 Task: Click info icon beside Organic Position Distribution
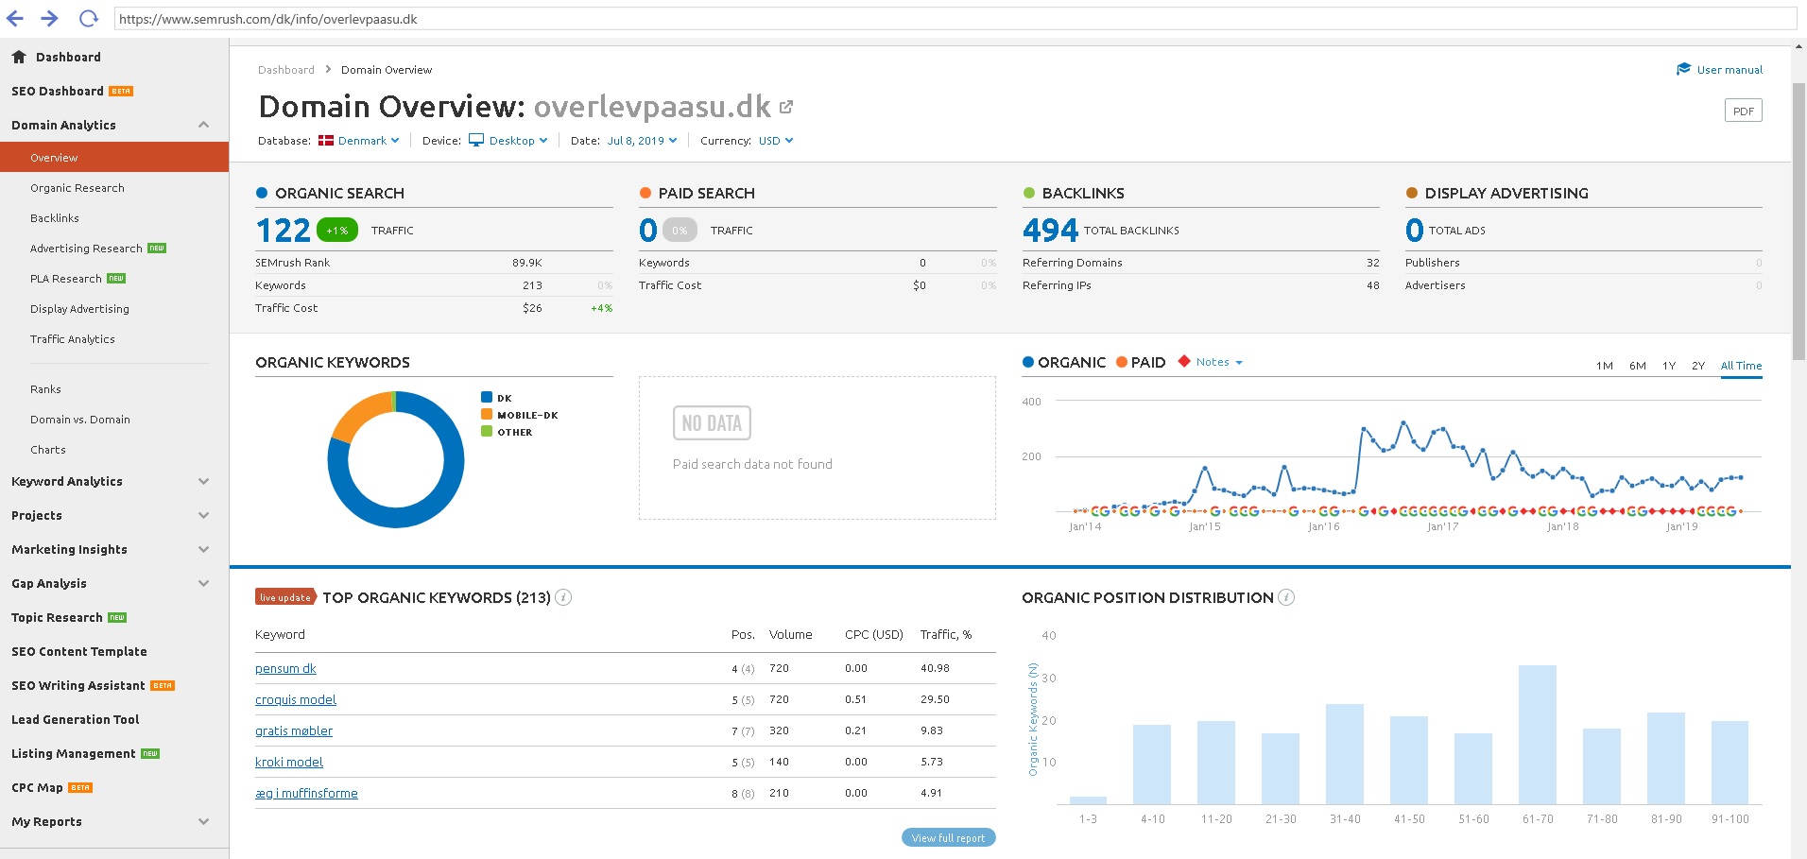coord(1286,597)
